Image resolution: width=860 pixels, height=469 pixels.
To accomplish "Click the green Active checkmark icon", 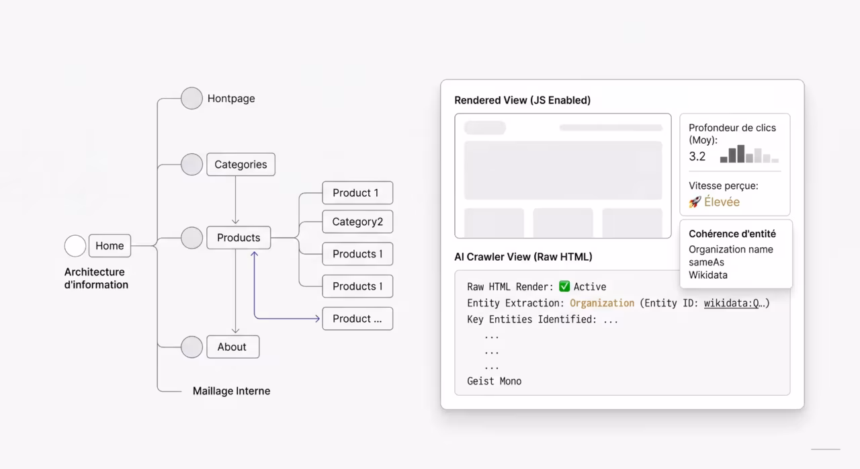I will pyautogui.click(x=564, y=286).
